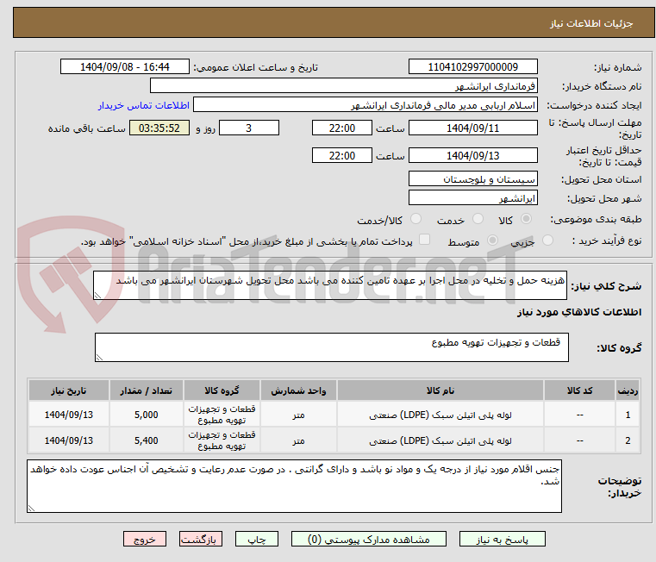Screen dimensions: 656x562
Task: Open مشاهده مدارک پیوستی (0) button
Action: pos(369,539)
